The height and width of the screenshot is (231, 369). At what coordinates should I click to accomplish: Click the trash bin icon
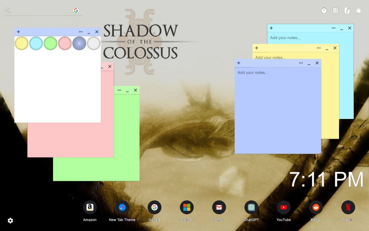pyautogui.click(x=359, y=11)
